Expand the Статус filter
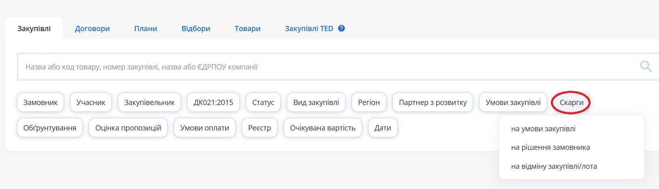 pyautogui.click(x=263, y=103)
